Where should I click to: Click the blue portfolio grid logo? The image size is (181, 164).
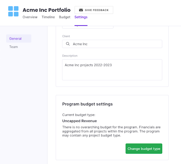pyautogui.click(x=13, y=11)
